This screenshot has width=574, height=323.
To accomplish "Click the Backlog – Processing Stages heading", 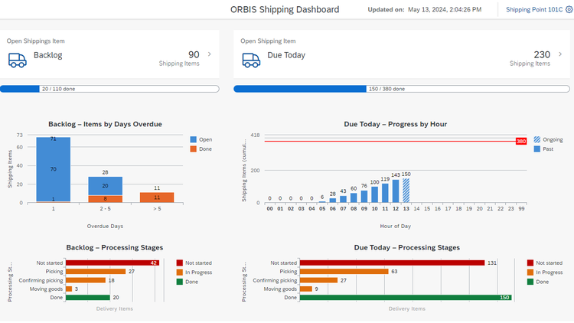I will pyautogui.click(x=115, y=247).
